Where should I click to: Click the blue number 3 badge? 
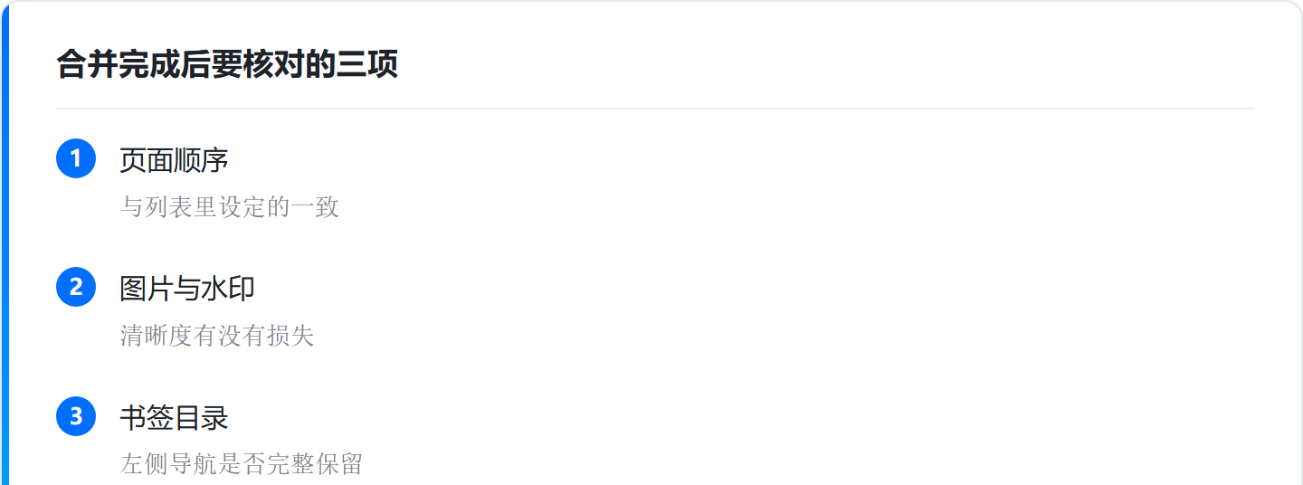coord(76,416)
